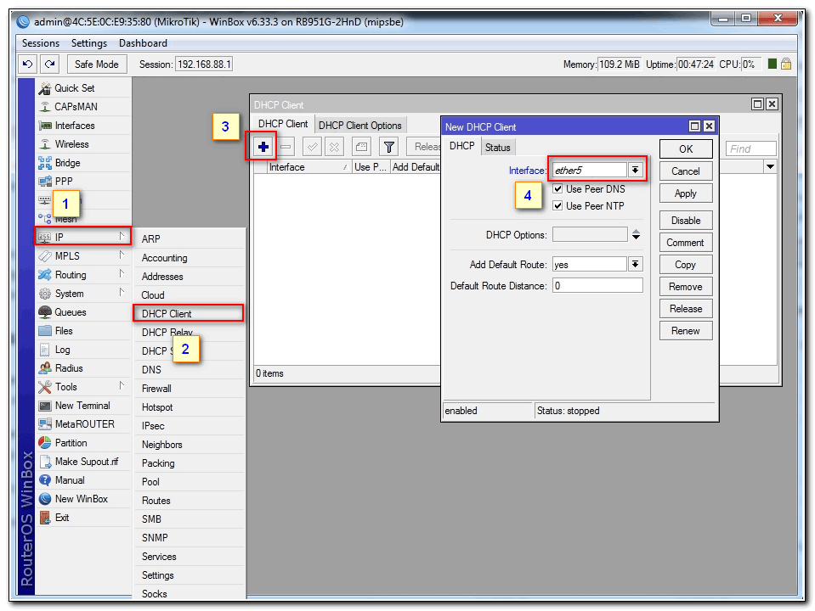Expand the Add Default Route dropdown
The width and height of the screenshot is (815, 611).
coord(635,265)
